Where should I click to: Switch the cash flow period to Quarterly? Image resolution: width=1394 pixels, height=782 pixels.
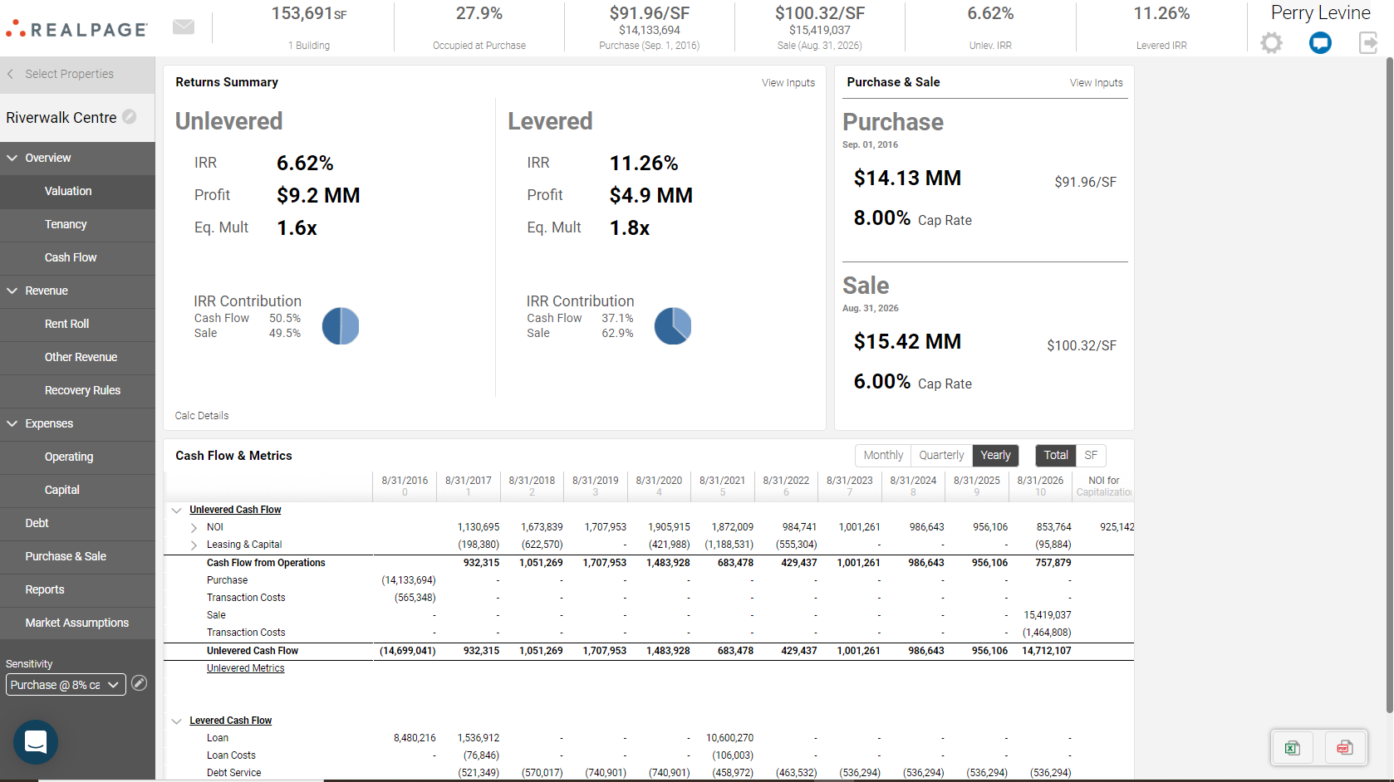click(940, 455)
